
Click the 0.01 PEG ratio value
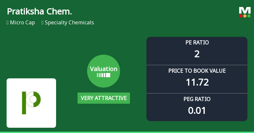pyautogui.click(x=197, y=111)
